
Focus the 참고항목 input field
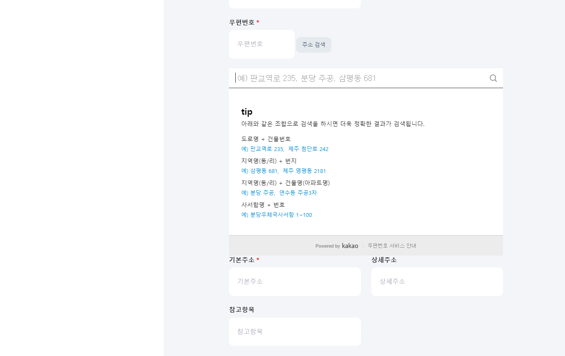tap(295, 332)
